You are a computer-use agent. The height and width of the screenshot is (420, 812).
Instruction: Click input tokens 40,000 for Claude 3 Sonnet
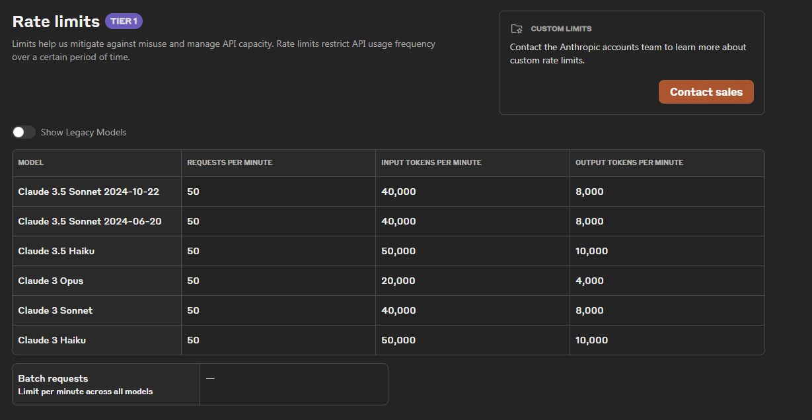398,310
